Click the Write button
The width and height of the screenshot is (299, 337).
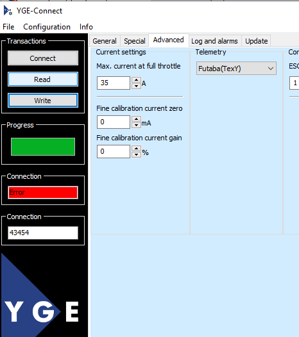click(x=43, y=101)
